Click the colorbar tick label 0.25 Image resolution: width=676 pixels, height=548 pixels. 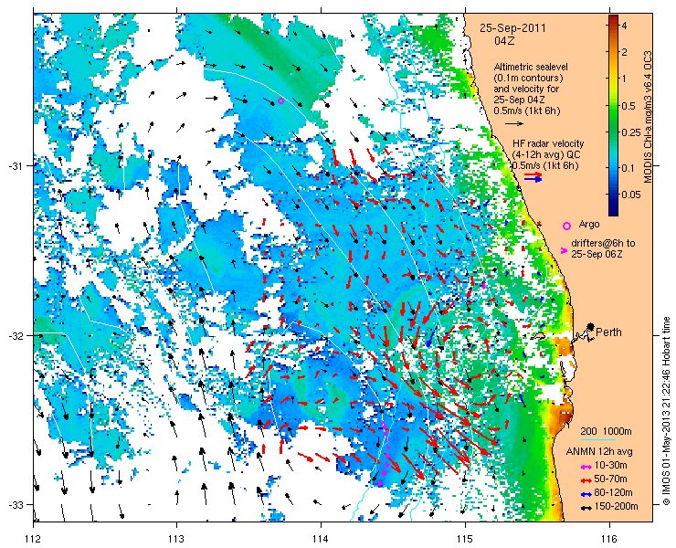pyautogui.click(x=630, y=132)
